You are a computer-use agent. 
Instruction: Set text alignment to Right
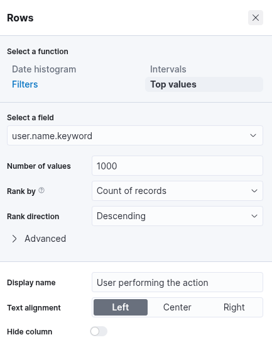[x=234, y=307]
